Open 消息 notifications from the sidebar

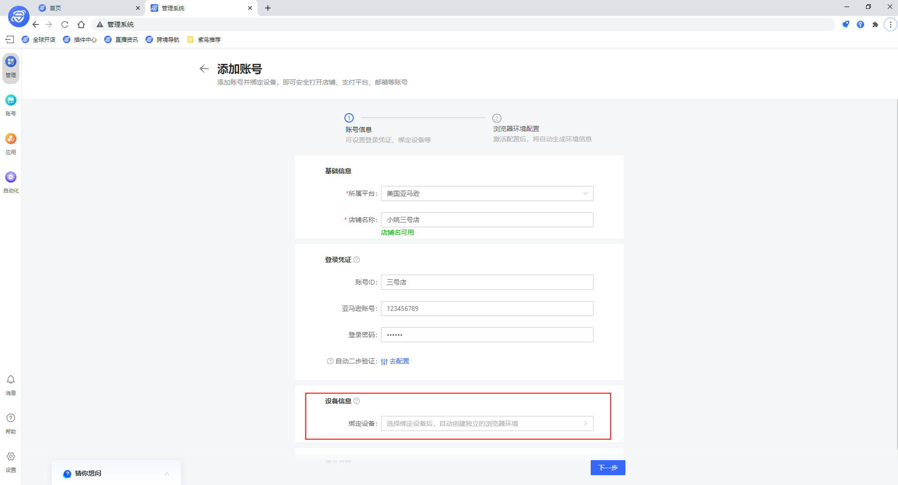click(x=10, y=384)
